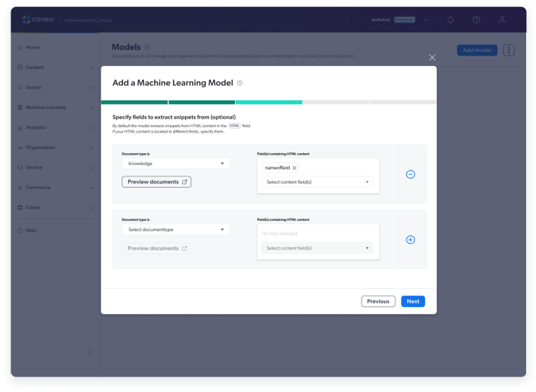
Task: Expand the Analytics sidebar menu
Action: click(x=55, y=127)
